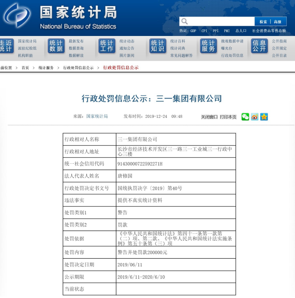Open 机构职能 menu link

click(25, 55)
